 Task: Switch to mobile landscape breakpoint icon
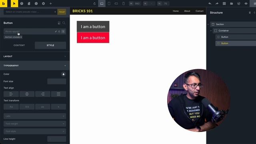coord(116,4)
